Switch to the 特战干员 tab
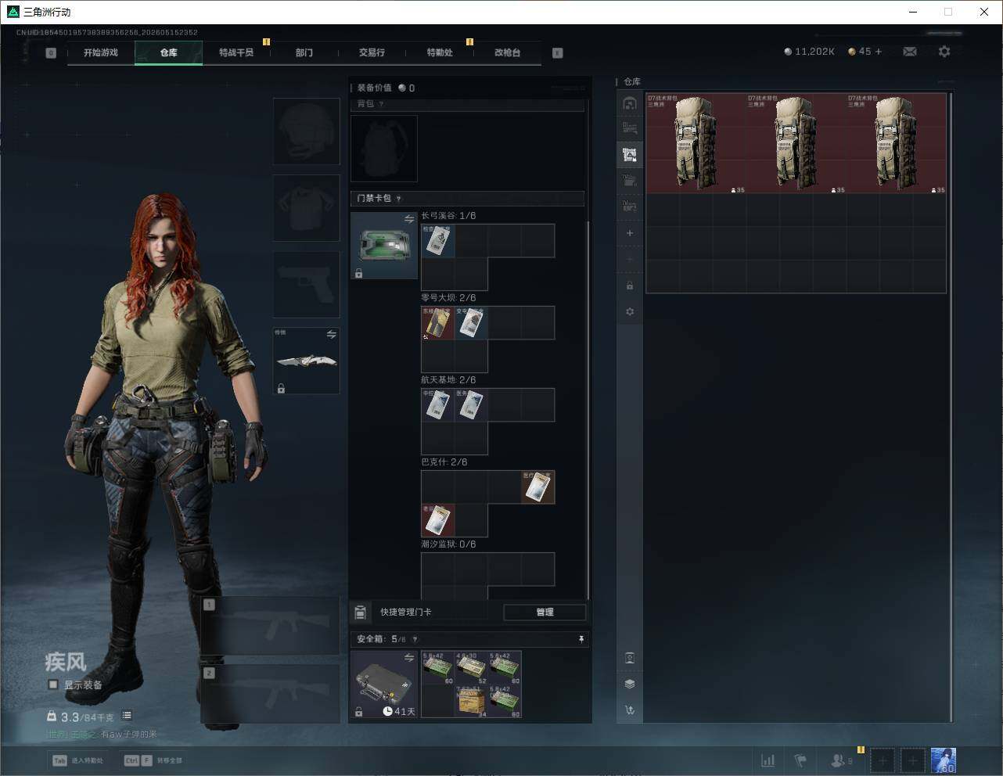Screen dimensions: 1003x776 [236, 52]
